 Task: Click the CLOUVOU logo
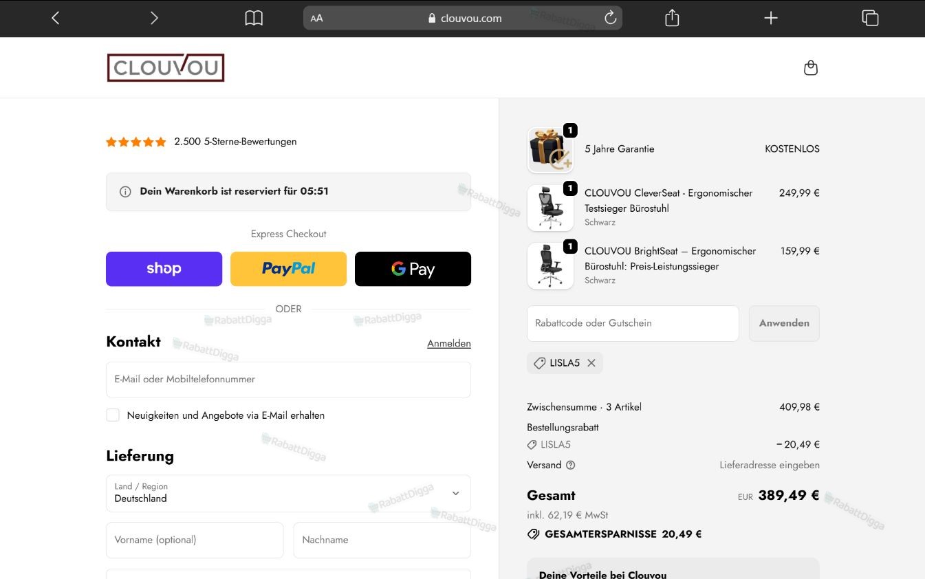[166, 68]
